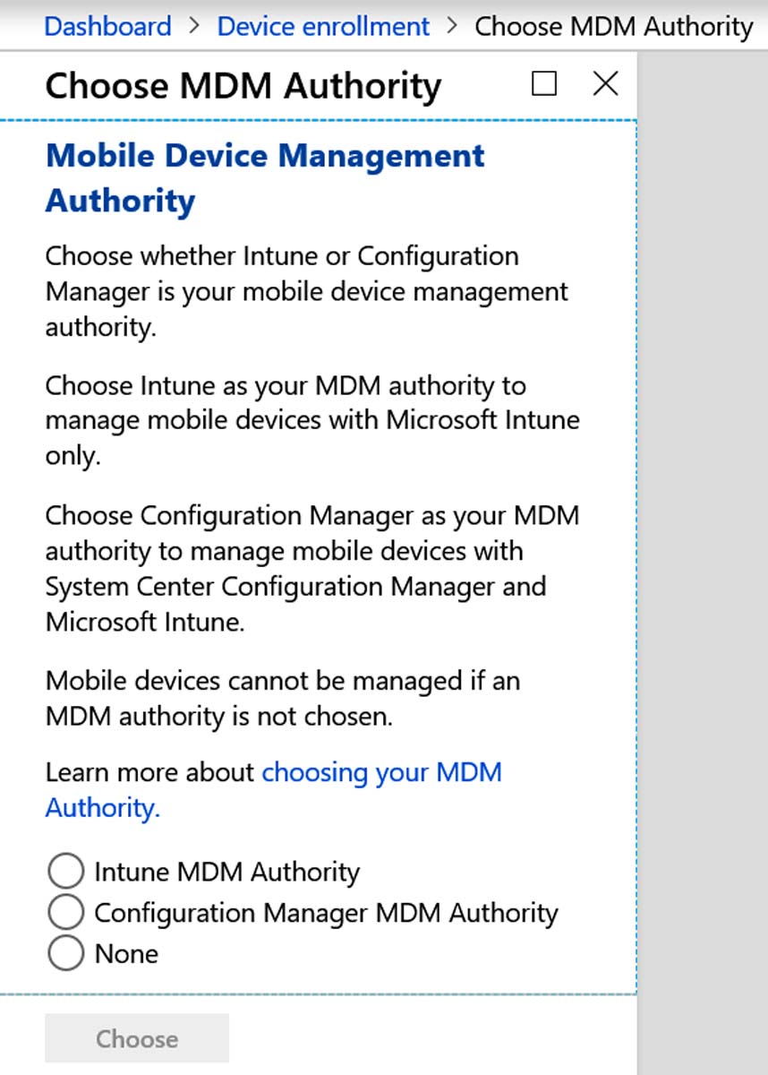The image size is (768, 1075).
Task: Click the chevron separator after Device enrollment
Action: [452, 26]
